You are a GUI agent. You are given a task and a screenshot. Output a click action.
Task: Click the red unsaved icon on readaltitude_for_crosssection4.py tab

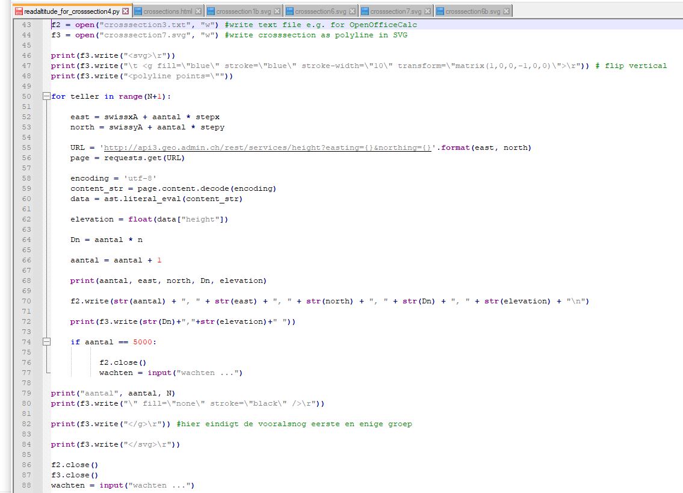coord(19,11)
